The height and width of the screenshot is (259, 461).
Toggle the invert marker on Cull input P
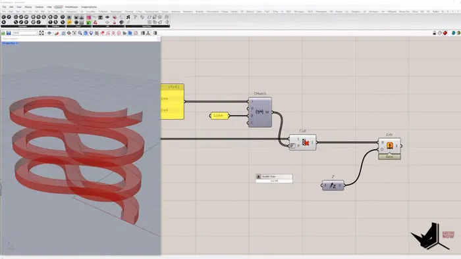pos(293,146)
